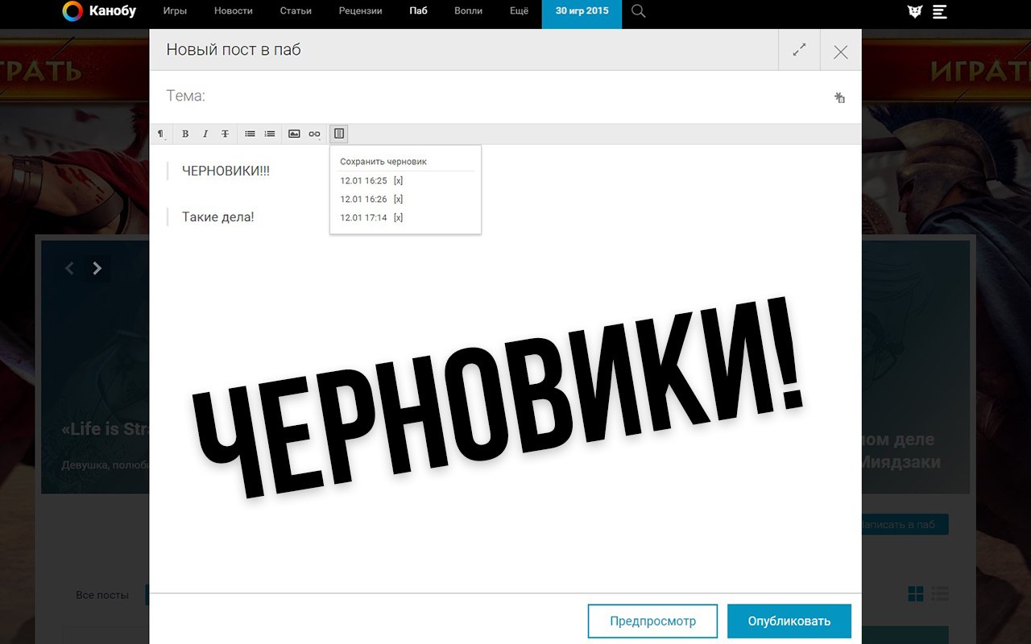This screenshot has height=644, width=1031.
Task: Open 'Волли' in the top navigation
Action: pyautogui.click(x=469, y=11)
